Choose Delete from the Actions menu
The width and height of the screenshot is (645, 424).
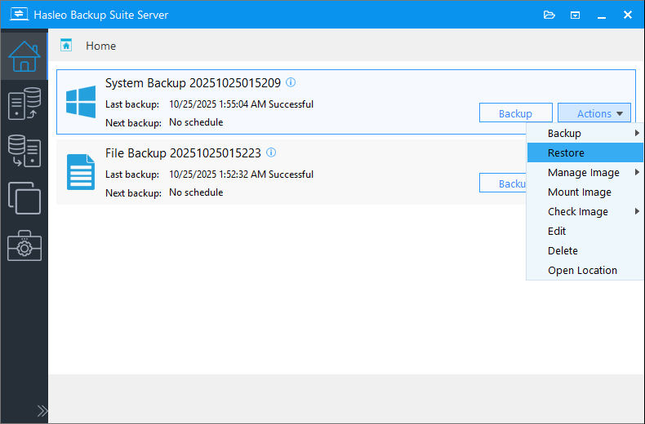[585, 250]
